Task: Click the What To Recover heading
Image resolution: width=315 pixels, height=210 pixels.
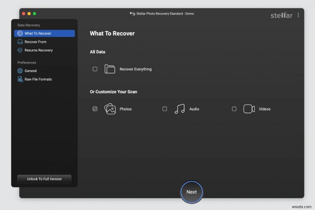Action: pyautogui.click(x=112, y=33)
